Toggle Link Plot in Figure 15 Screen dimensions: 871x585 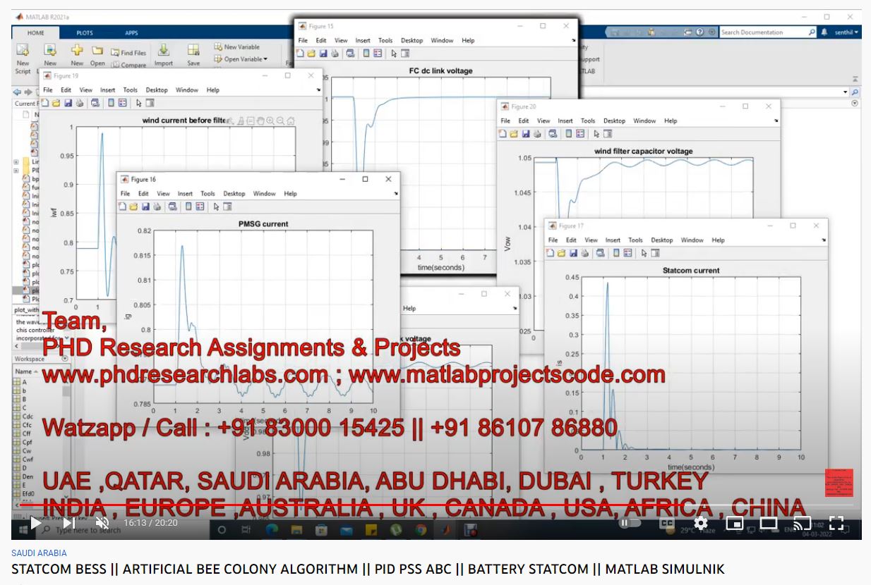coord(350,53)
